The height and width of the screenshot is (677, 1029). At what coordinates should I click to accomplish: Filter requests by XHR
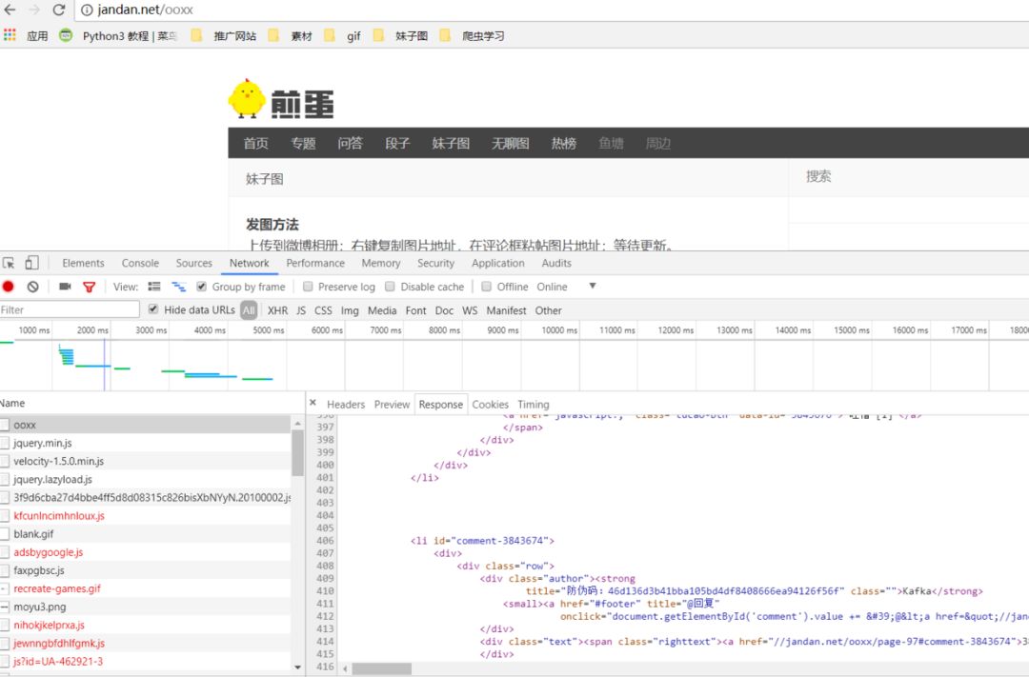[x=277, y=310]
